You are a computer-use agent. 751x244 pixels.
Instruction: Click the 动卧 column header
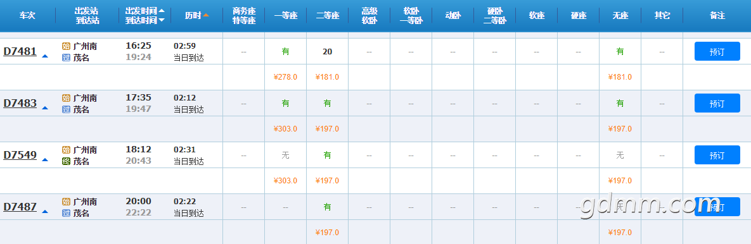tap(453, 15)
